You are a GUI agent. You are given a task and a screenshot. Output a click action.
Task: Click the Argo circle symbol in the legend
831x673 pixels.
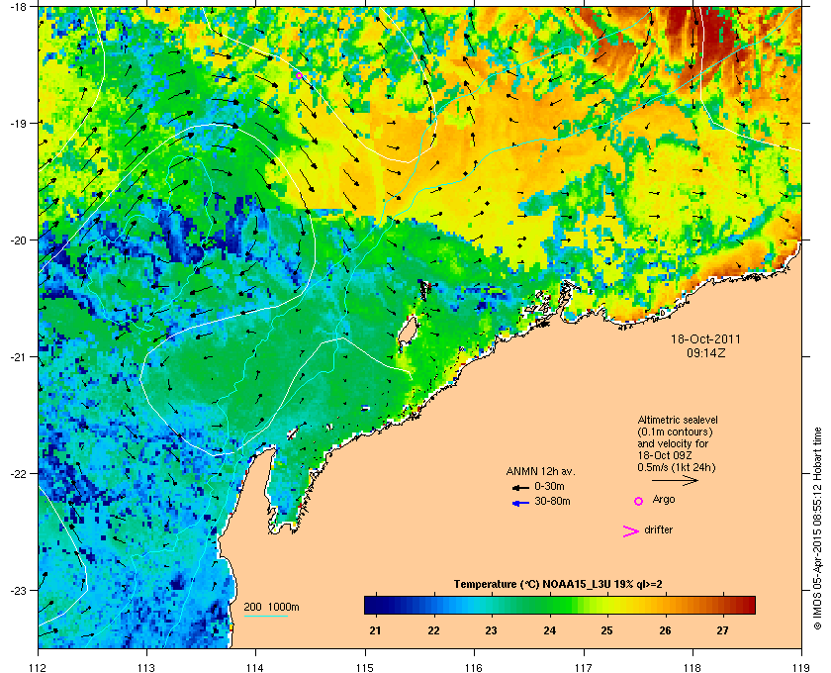pyautogui.click(x=639, y=501)
